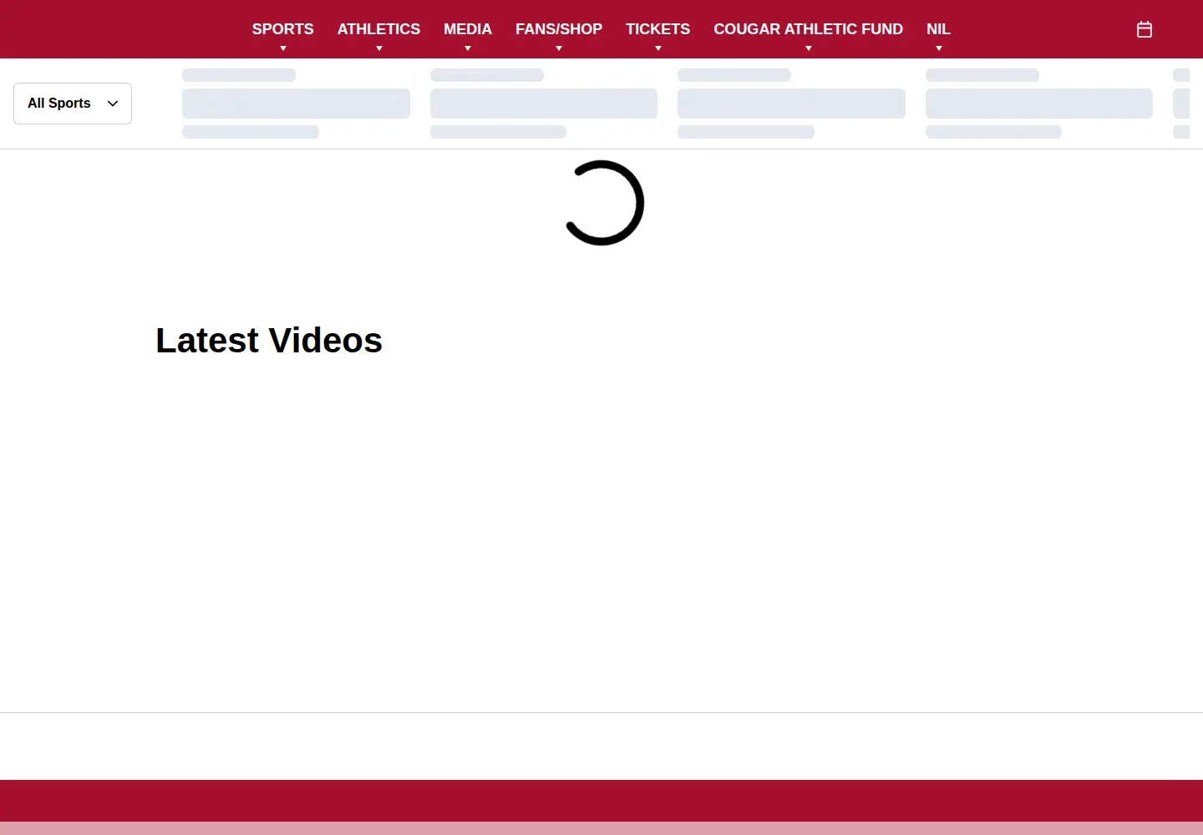This screenshot has height=835, width=1203.
Task: Open the NIL menu
Action: [x=938, y=29]
